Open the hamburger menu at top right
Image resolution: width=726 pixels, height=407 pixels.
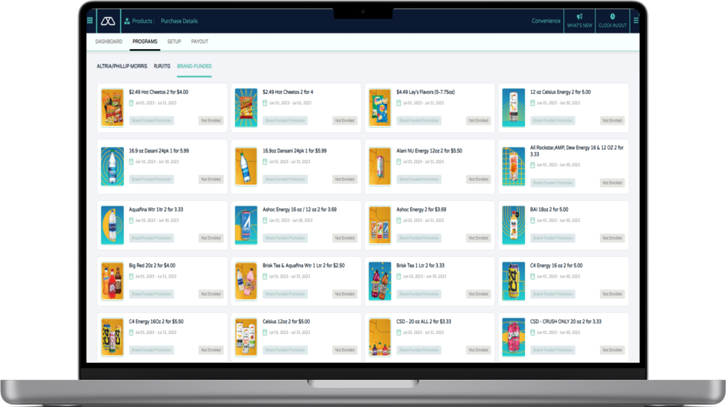click(635, 20)
